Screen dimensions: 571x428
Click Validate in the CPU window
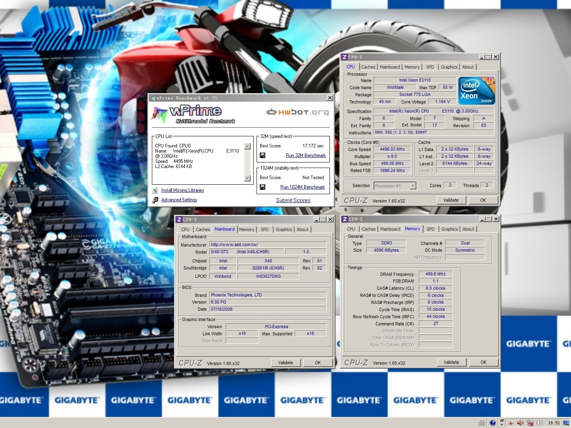451,200
